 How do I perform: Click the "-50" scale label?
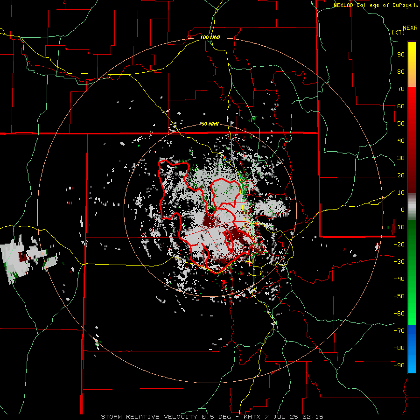point(399,296)
